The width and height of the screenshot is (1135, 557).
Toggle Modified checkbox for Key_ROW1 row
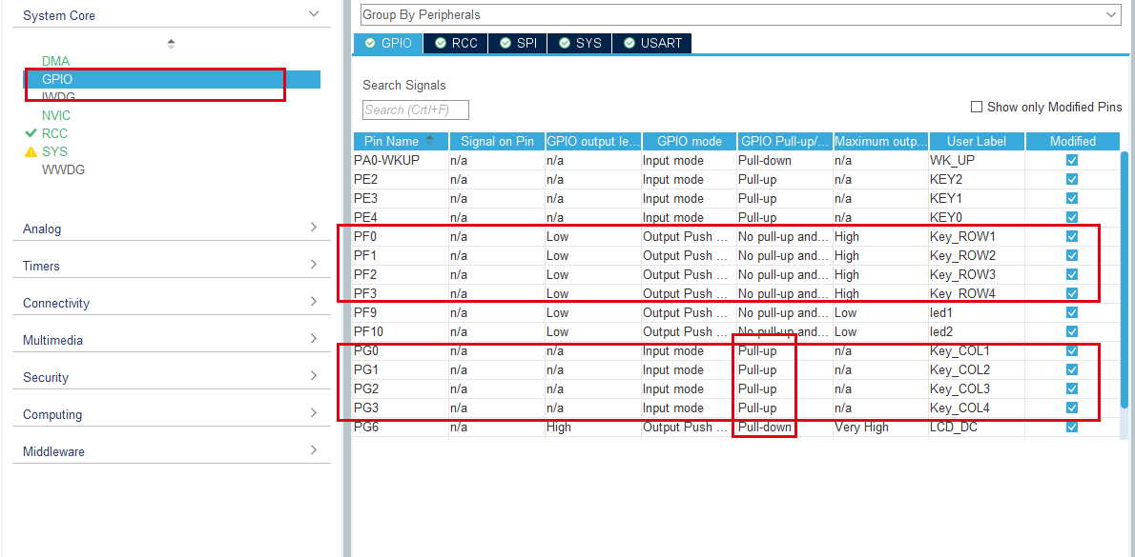pyautogui.click(x=1072, y=236)
